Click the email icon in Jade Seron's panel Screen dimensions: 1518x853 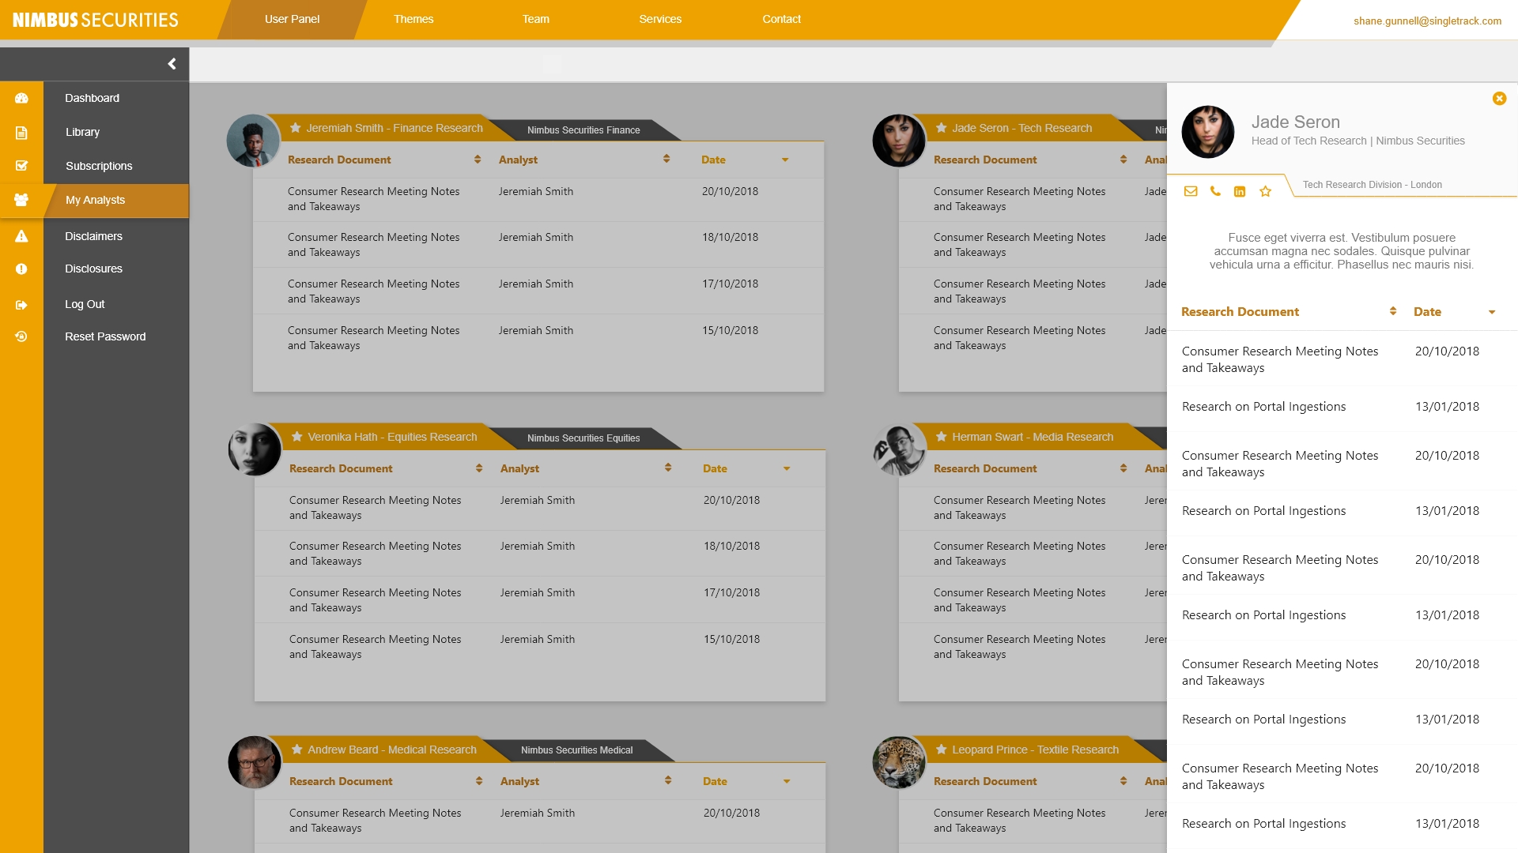[1191, 191]
